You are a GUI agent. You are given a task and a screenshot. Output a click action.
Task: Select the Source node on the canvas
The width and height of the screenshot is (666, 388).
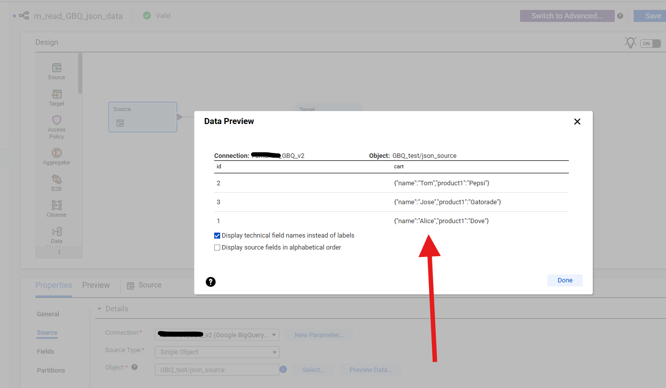coord(142,117)
